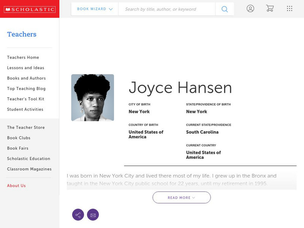Click the magnifying glass search icon
The image size is (304, 228).
(225, 9)
